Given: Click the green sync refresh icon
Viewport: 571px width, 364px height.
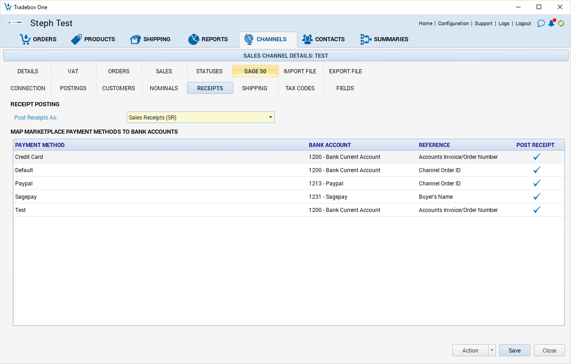Looking at the screenshot, I should (x=561, y=23).
